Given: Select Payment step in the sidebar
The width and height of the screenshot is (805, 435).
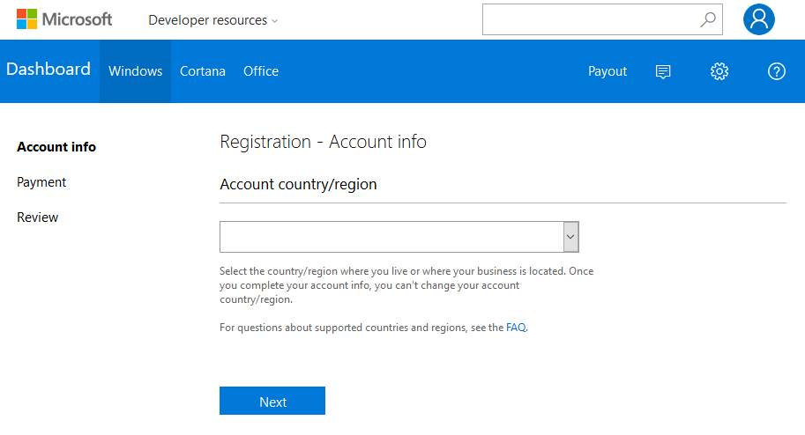Looking at the screenshot, I should point(41,182).
